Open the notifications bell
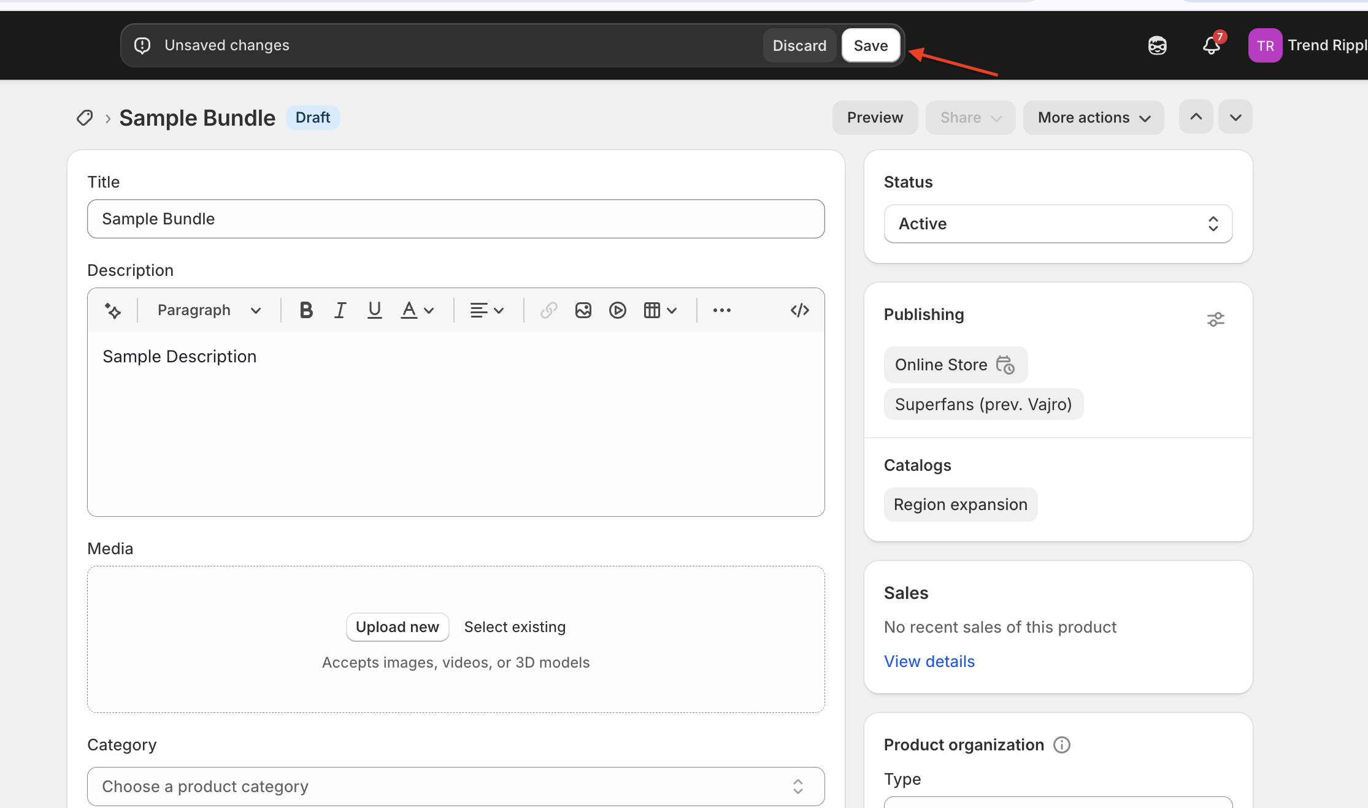This screenshot has height=808, width=1368. (x=1211, y=45)
